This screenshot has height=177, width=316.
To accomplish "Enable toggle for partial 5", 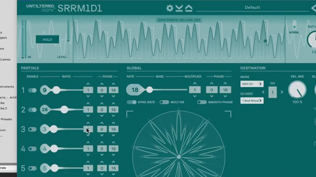I will pos(32,168).
